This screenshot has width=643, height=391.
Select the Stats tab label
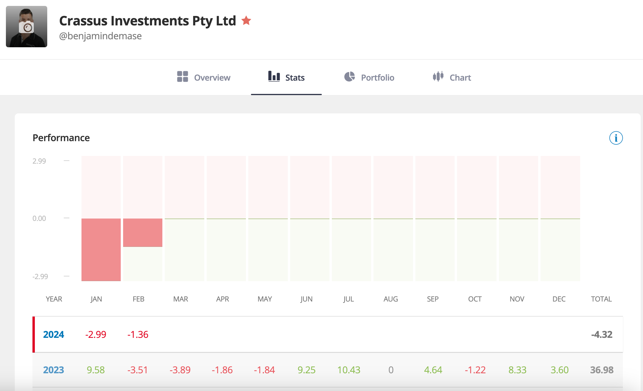click(295, 78)
